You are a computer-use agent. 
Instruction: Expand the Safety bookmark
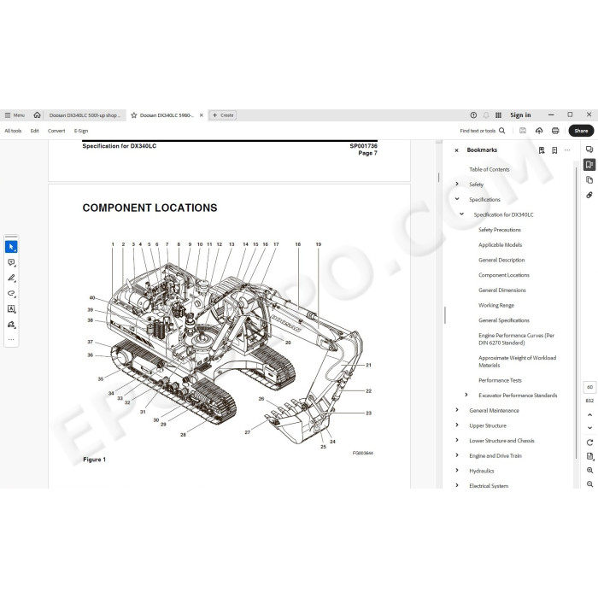pos(457,184)
